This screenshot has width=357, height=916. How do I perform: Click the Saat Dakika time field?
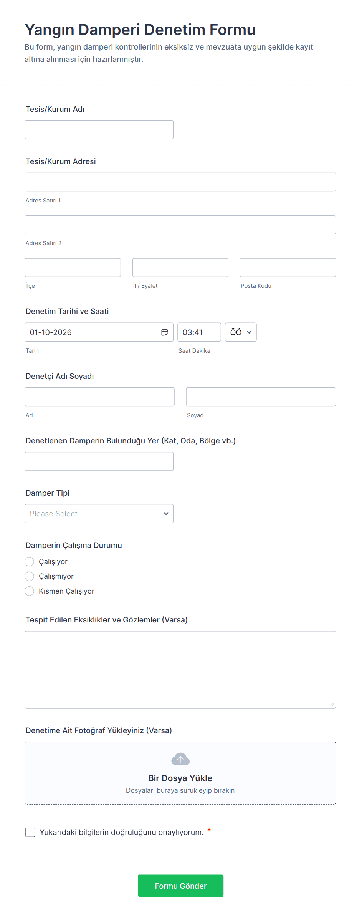point(199,332)
